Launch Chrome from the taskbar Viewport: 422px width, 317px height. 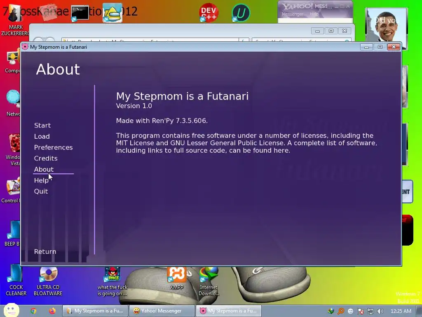(33, 311)
